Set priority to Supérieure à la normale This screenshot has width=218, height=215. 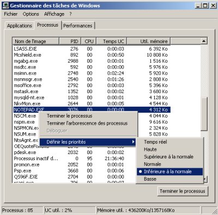tap(168, 157)
